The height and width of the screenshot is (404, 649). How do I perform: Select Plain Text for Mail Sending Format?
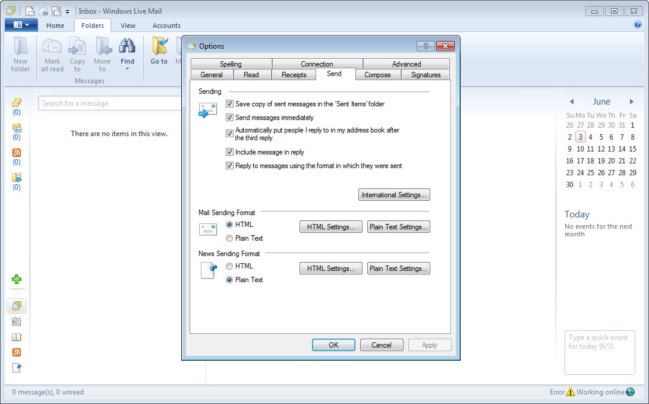[229, 238]
